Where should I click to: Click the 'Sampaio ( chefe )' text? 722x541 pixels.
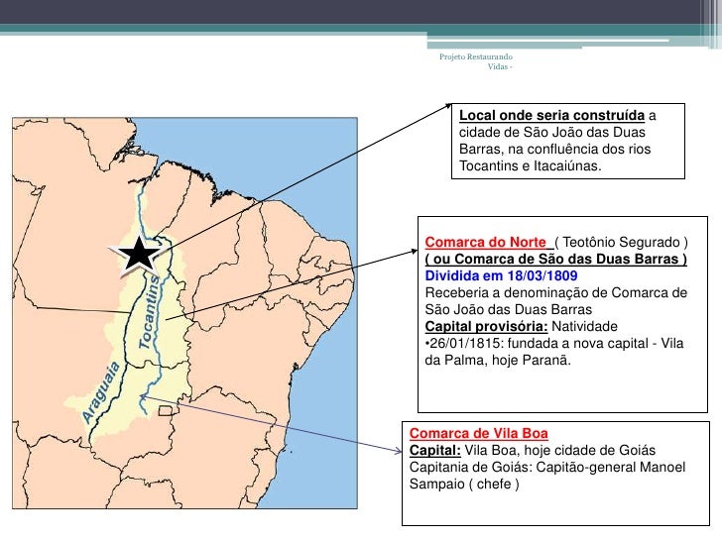464,484
